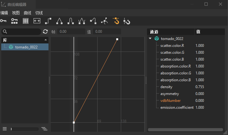Image resolution: width=228 pixels, height=135 pixels.
Task: Select the step tangent icon
Action: pyautogui.click(x=48, y=21)
